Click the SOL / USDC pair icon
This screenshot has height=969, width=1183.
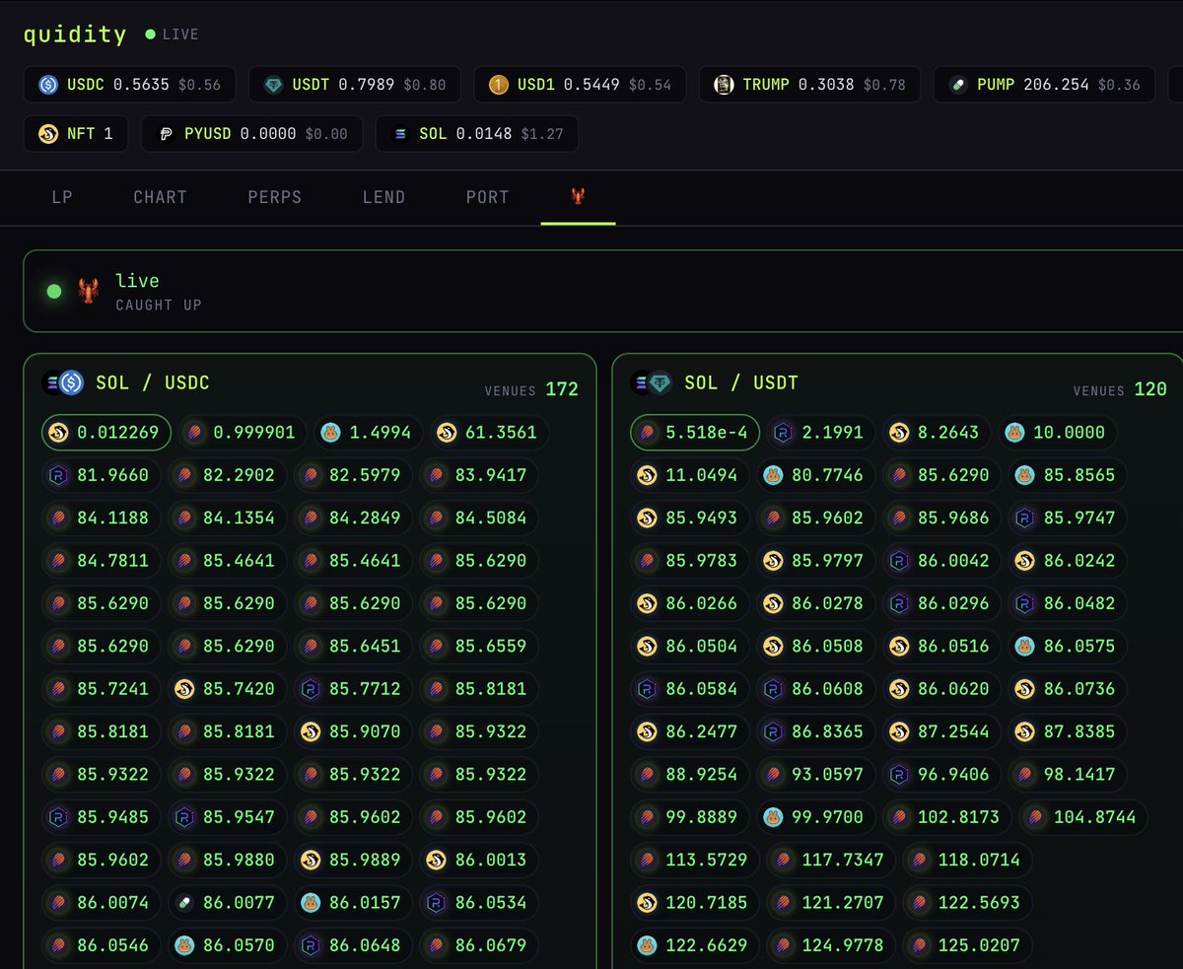click(x=63, y=382)
